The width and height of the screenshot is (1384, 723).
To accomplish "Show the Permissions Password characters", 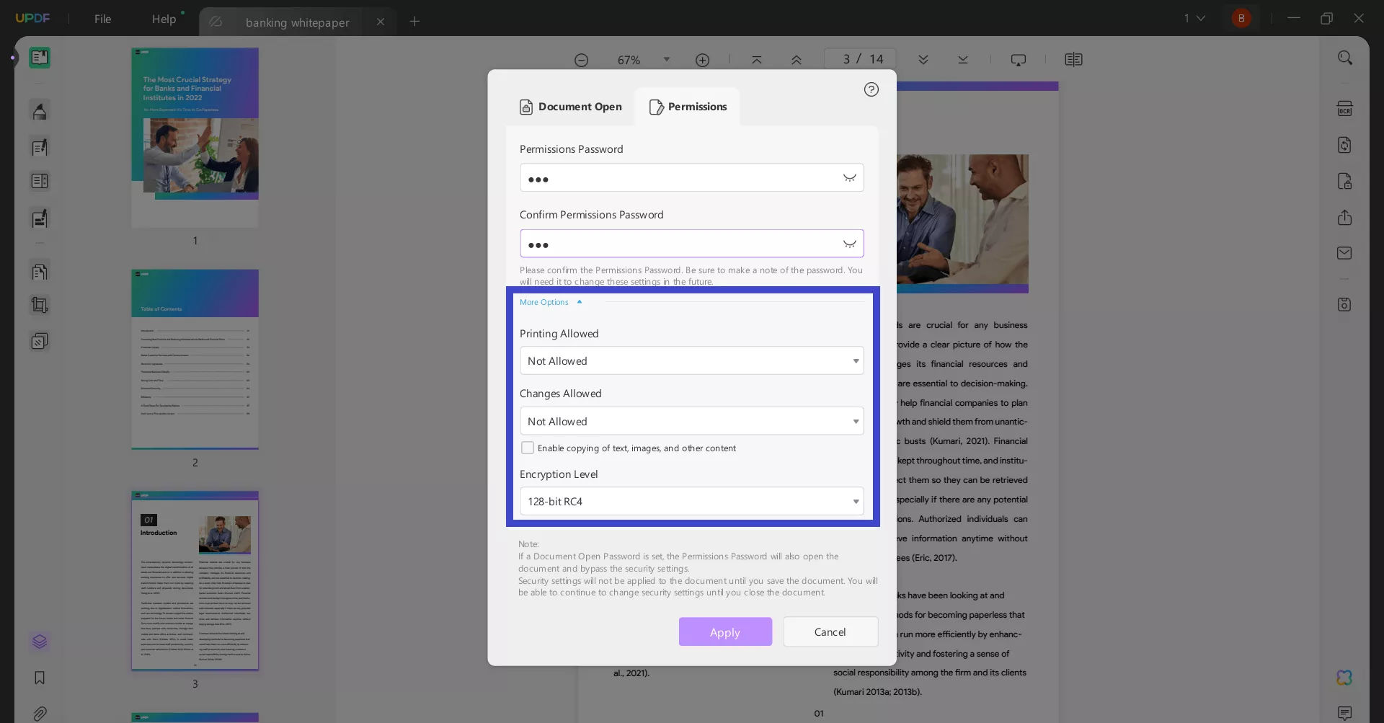I will pos(850,178).
